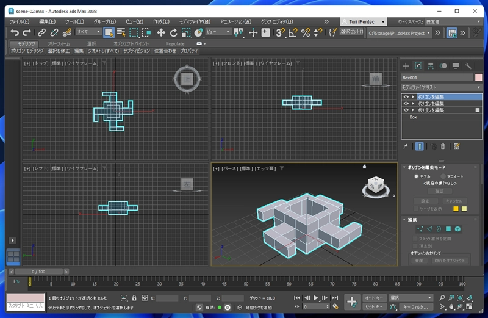The height and width of the screenshot is (318, 488).
Task: Select Vertex sub-object level icon
Action: pyautogui.click(x=420, y=229)
